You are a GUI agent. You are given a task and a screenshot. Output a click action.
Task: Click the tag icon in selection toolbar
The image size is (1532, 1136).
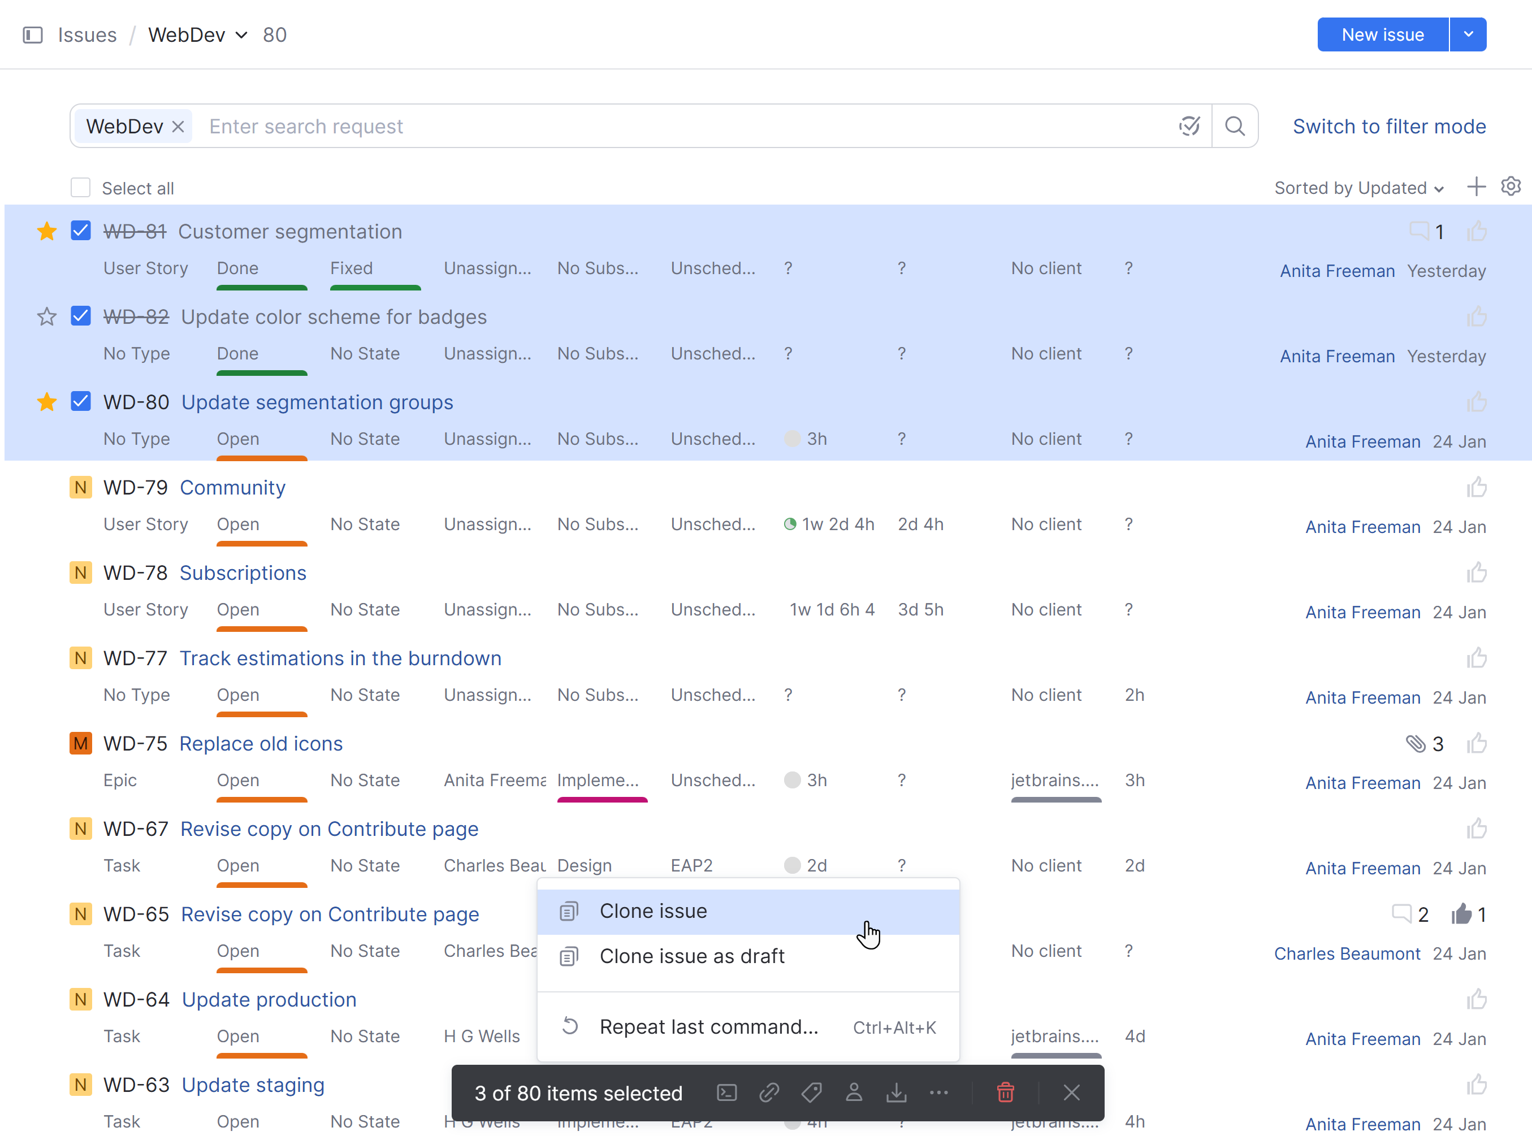click(811, 1092)
